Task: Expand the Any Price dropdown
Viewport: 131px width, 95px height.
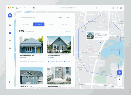Action: click(x=26, y=24)
